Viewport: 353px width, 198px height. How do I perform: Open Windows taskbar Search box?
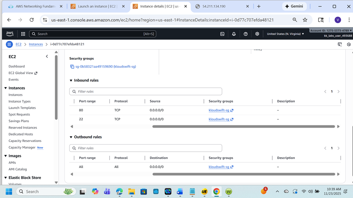click(46, 191)
